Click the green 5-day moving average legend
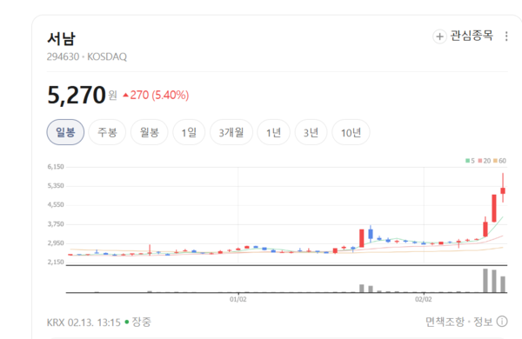The height and width of the screenshot is (339, 522). click(x=470, y=161)
